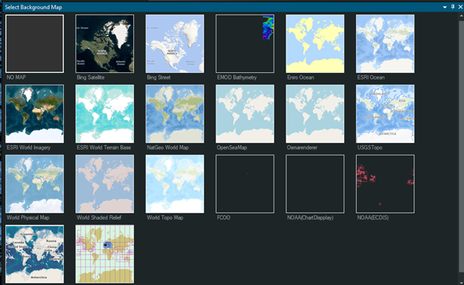Select the World Topo Map thumbnail
This screenshot has width=464, height=285.
click(x=175, y=184)
